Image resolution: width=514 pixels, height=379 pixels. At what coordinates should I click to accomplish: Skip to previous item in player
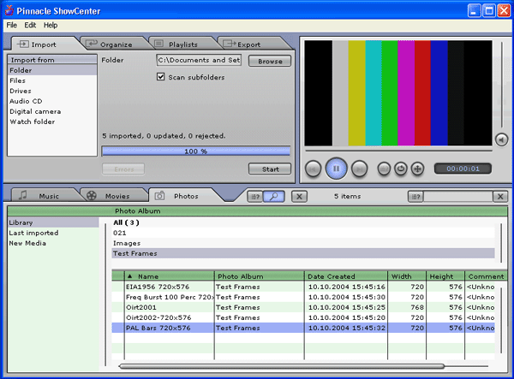tap(313, 169)
